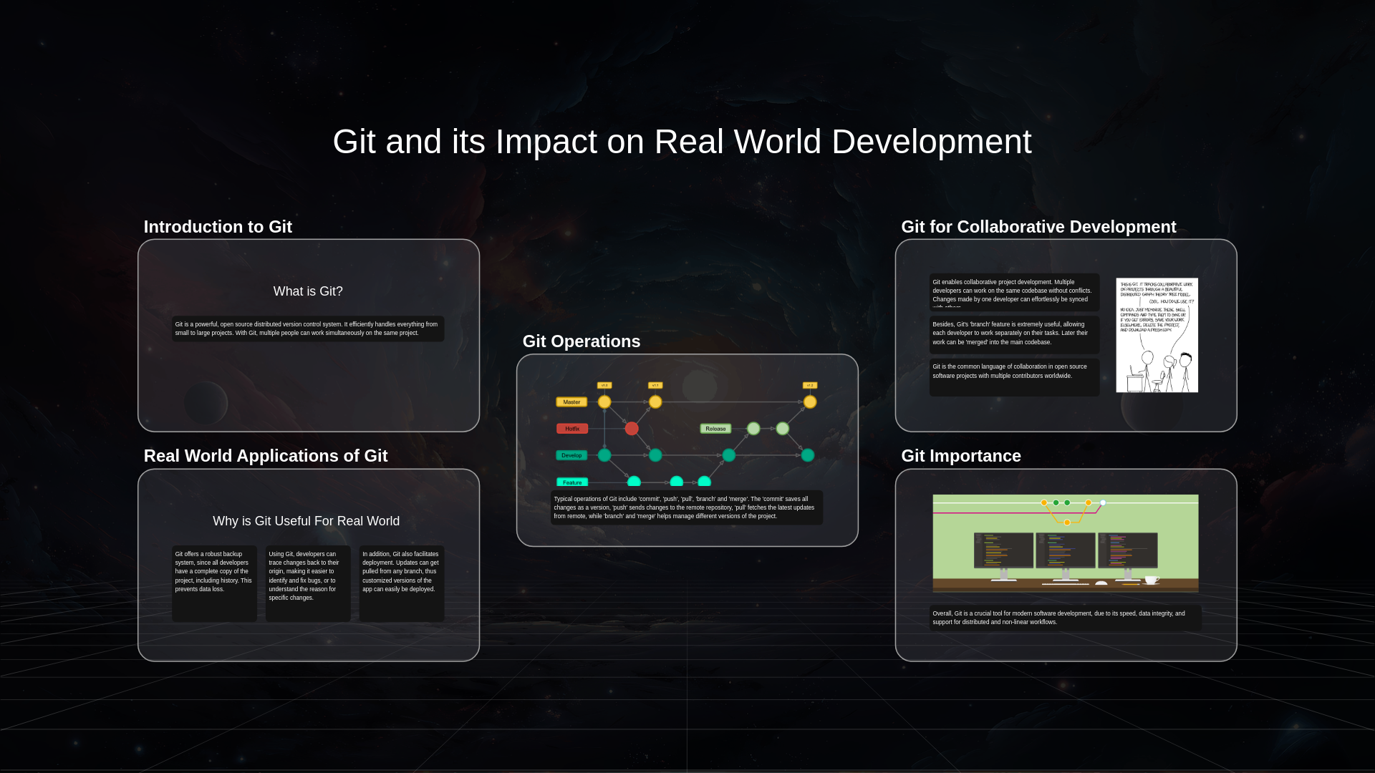Select the first yellow commit circle on Master

tap(604, 402)
